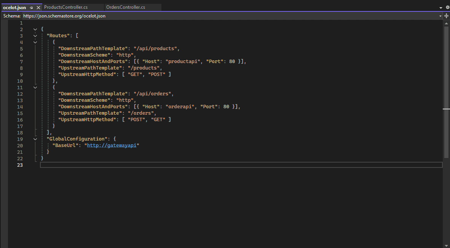Click "POST" on line 9
Viewport: 450px width, 248px height.
pyautogui.click(x=157, y=74)
